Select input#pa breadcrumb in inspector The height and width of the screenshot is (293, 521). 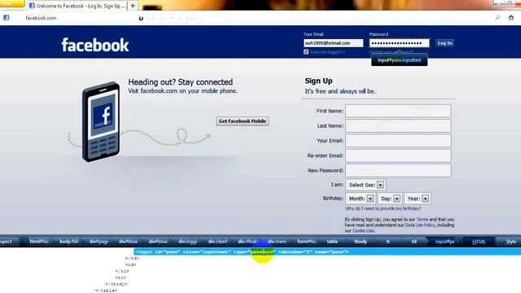[x=444, y=242]
